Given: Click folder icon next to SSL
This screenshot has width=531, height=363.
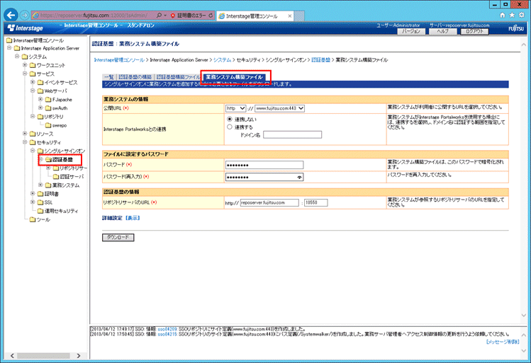Looking at the screenshot, I should [40, 202].
